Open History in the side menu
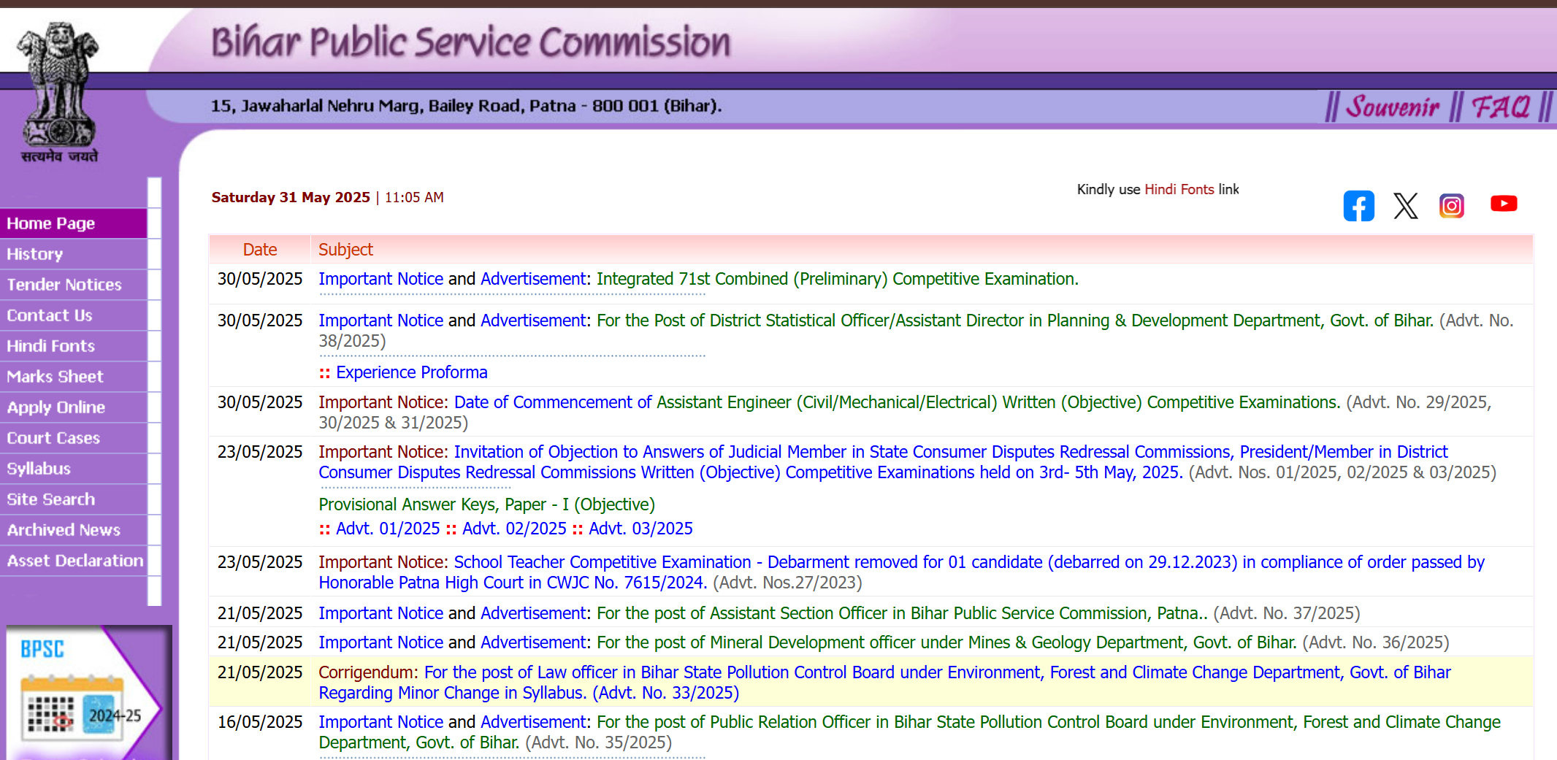The width and height of the screenshot is (1557, 760). [x=73, y=254]
